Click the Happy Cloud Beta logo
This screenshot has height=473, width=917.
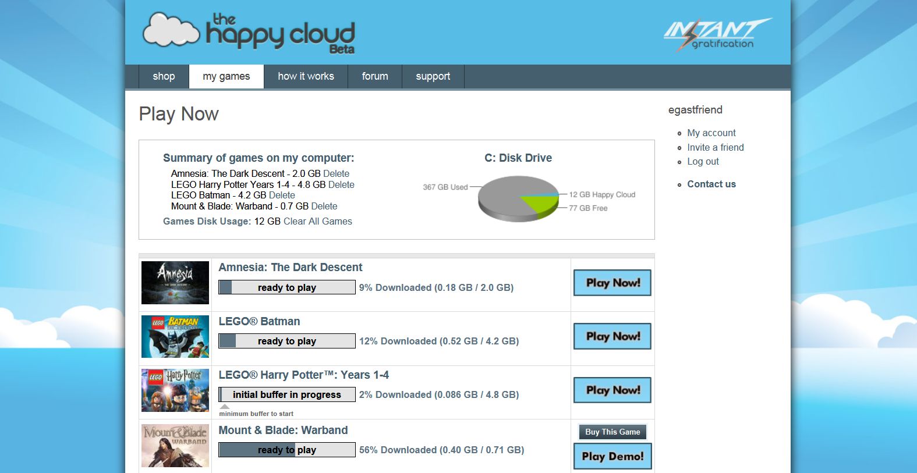pyautogui.click(x=249, y=34)
